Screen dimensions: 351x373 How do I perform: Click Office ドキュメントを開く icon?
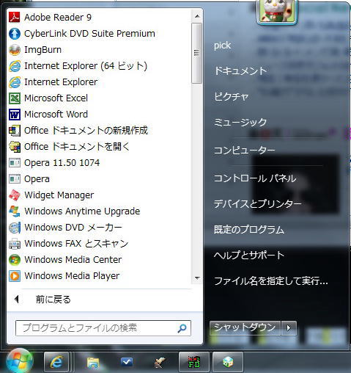[x=15, y=147]
